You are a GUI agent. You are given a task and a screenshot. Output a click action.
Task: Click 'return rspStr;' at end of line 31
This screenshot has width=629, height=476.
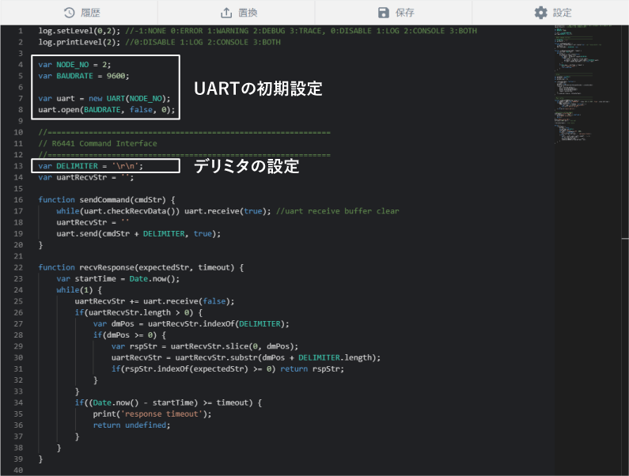point(312,369)
